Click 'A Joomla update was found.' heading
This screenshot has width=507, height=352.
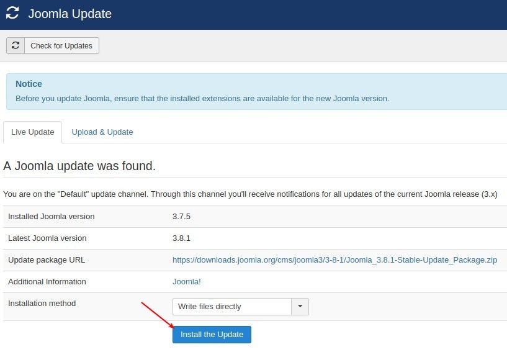(x=79, y=166)
